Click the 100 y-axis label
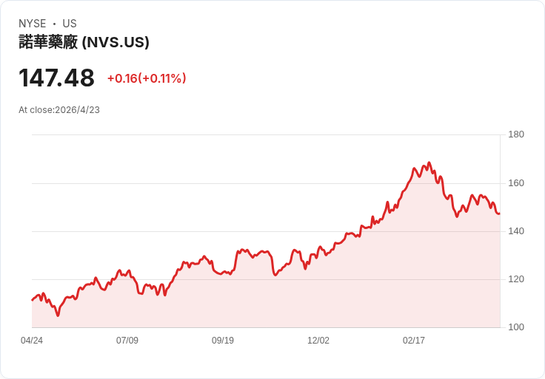This screenshot has height=379, width=545. coord(516,327)
